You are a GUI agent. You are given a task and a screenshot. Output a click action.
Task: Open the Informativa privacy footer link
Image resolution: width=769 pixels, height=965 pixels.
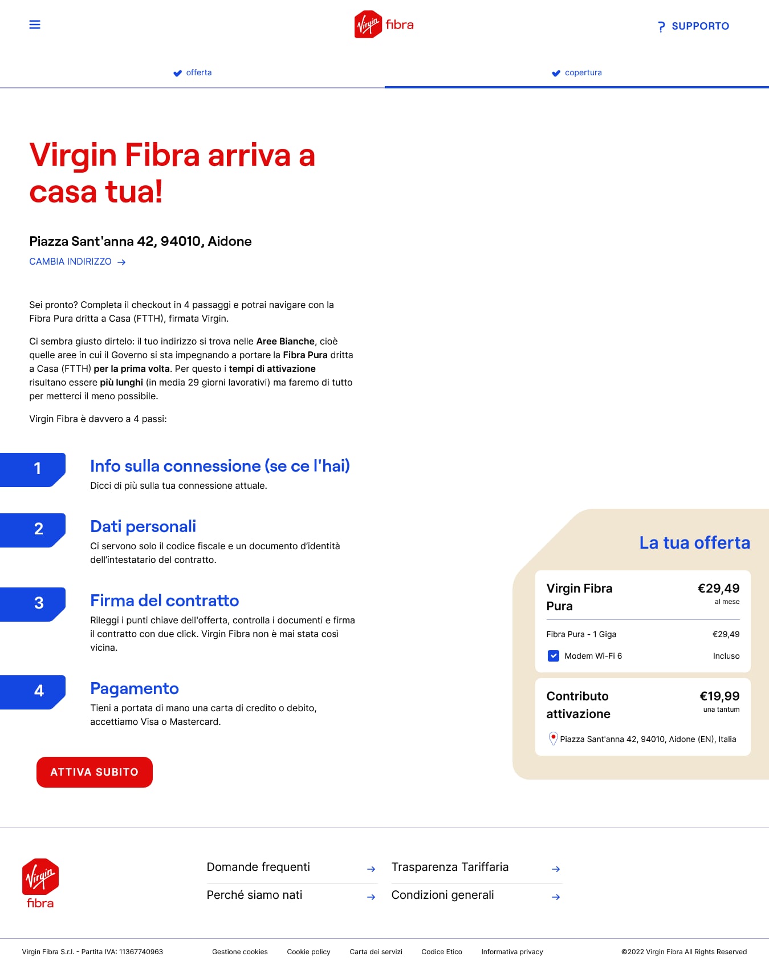[512, 952]
